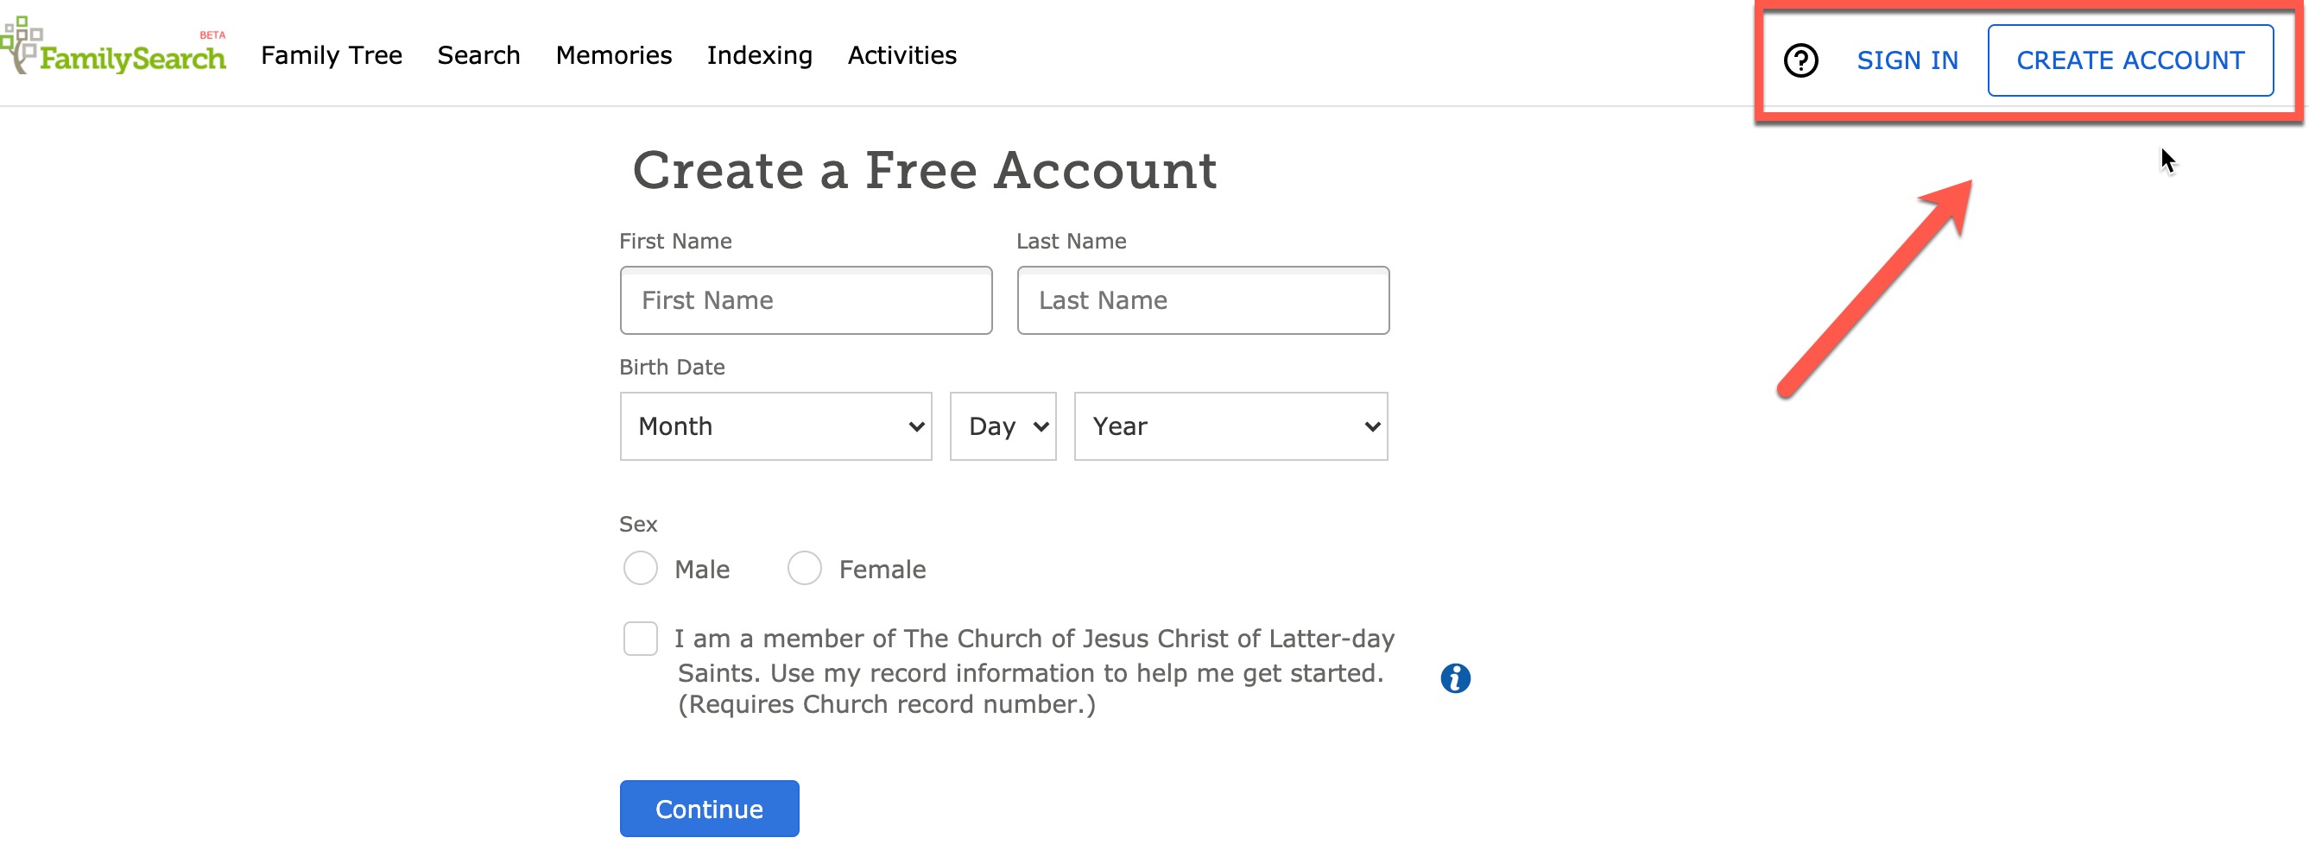Click the blue info icon beside the checkbox

(1454, 678)
